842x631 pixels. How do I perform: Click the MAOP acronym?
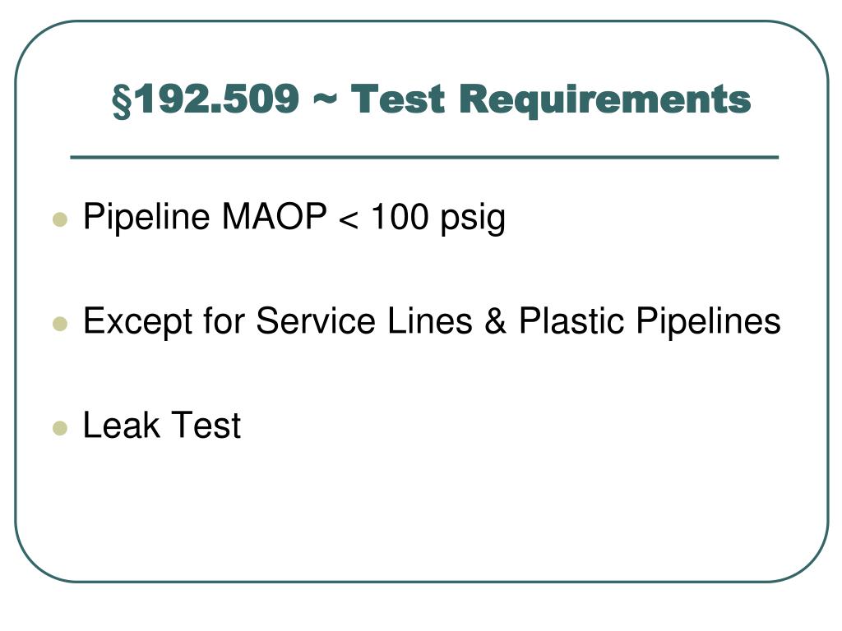274,216
